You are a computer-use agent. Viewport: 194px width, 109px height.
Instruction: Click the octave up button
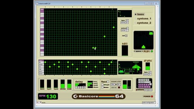(128, 28)
